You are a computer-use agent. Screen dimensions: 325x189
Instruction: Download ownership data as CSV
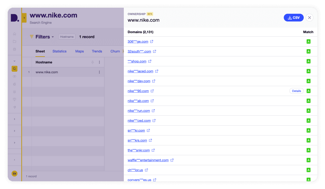294,18
